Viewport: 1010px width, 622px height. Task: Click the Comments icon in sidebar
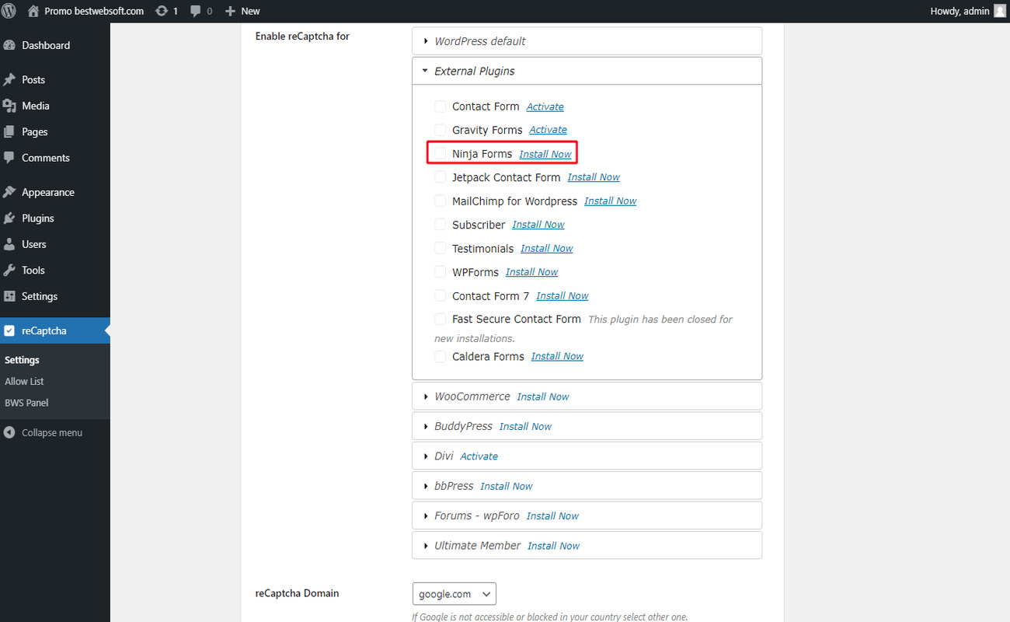click(x=9, y=158)
